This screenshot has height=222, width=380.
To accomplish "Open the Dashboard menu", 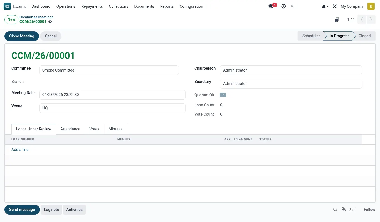I will [x=41, y=6].
